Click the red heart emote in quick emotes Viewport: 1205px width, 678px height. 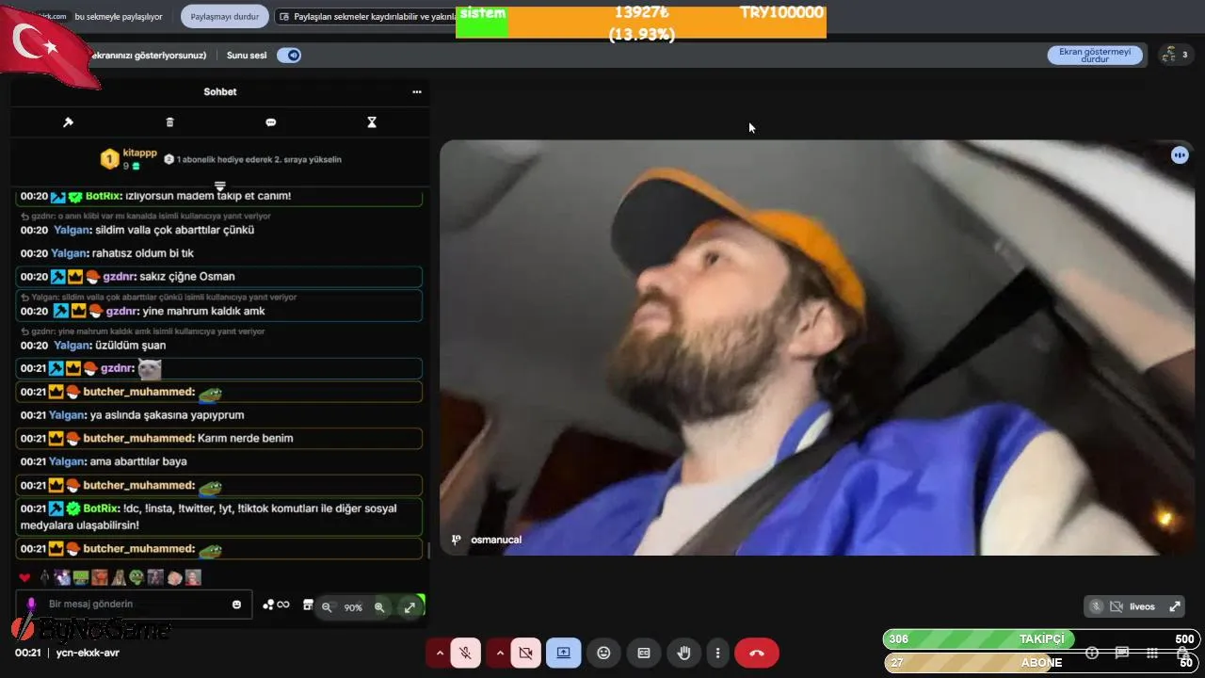point(24,577)
